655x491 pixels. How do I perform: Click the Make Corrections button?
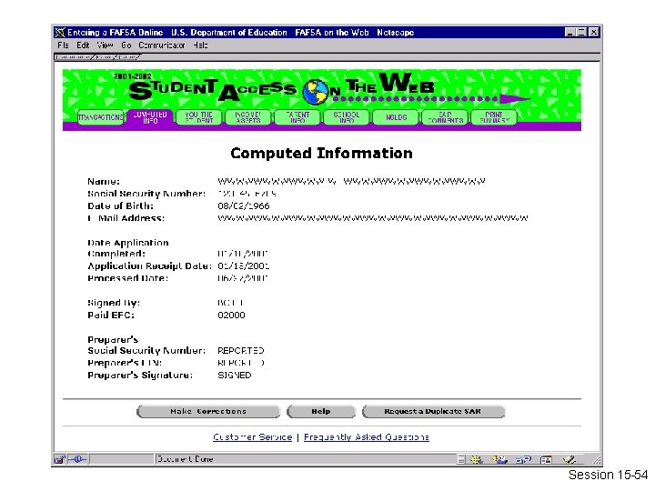tap(208, 411)
